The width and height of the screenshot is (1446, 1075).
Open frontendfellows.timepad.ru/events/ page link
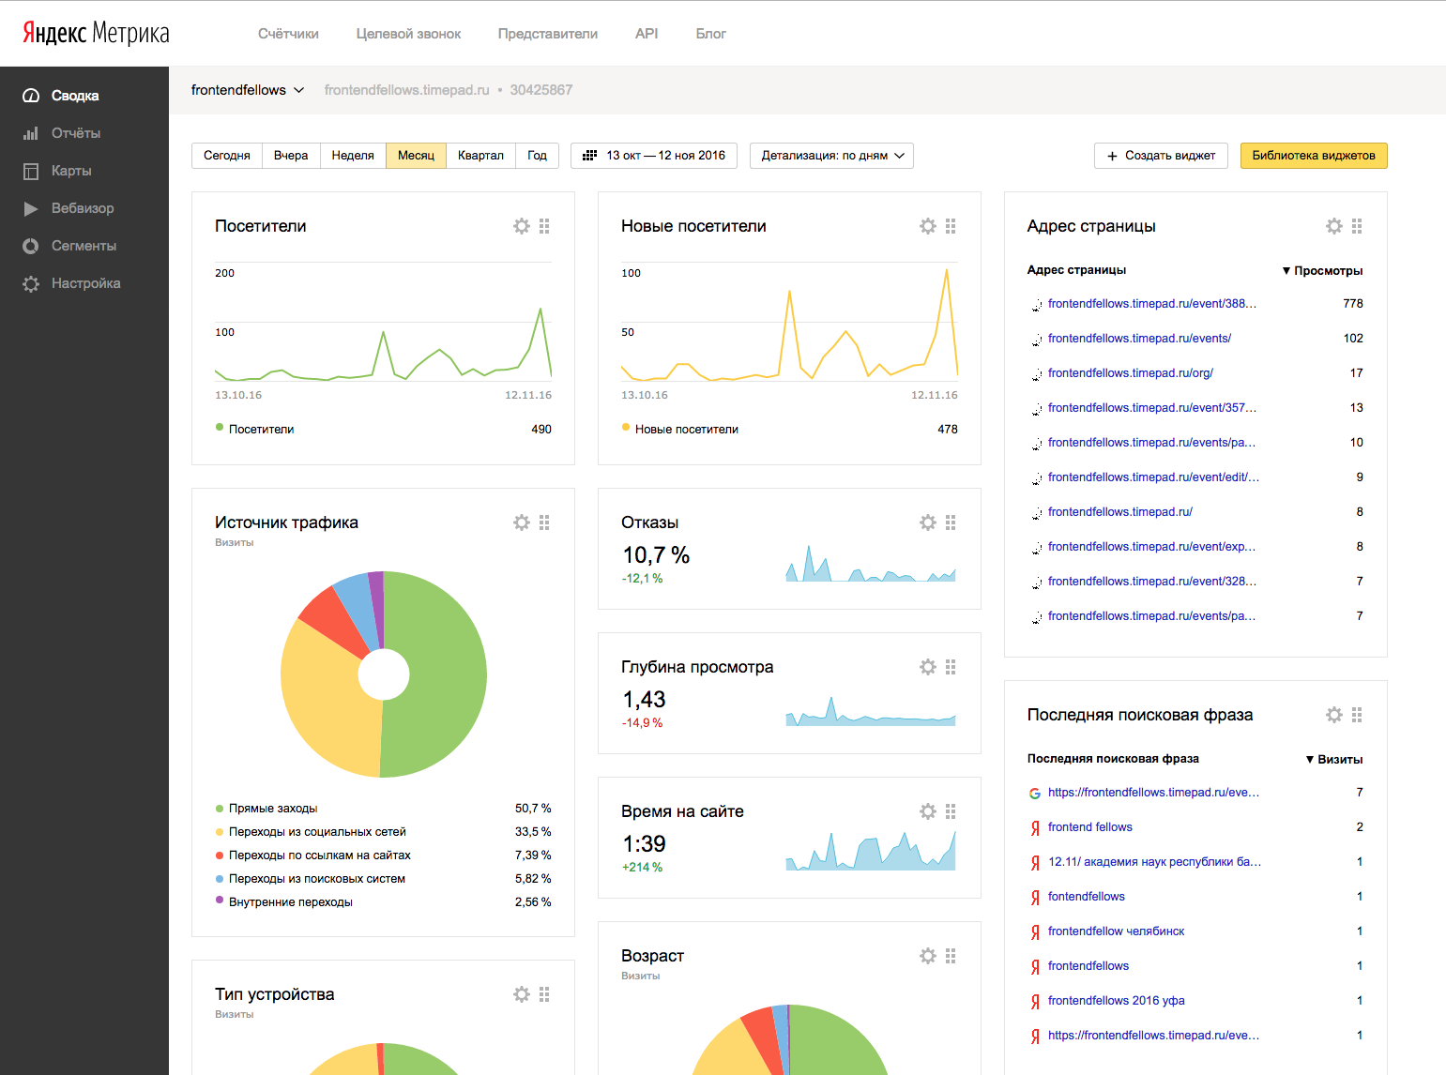pos(1139,339)
